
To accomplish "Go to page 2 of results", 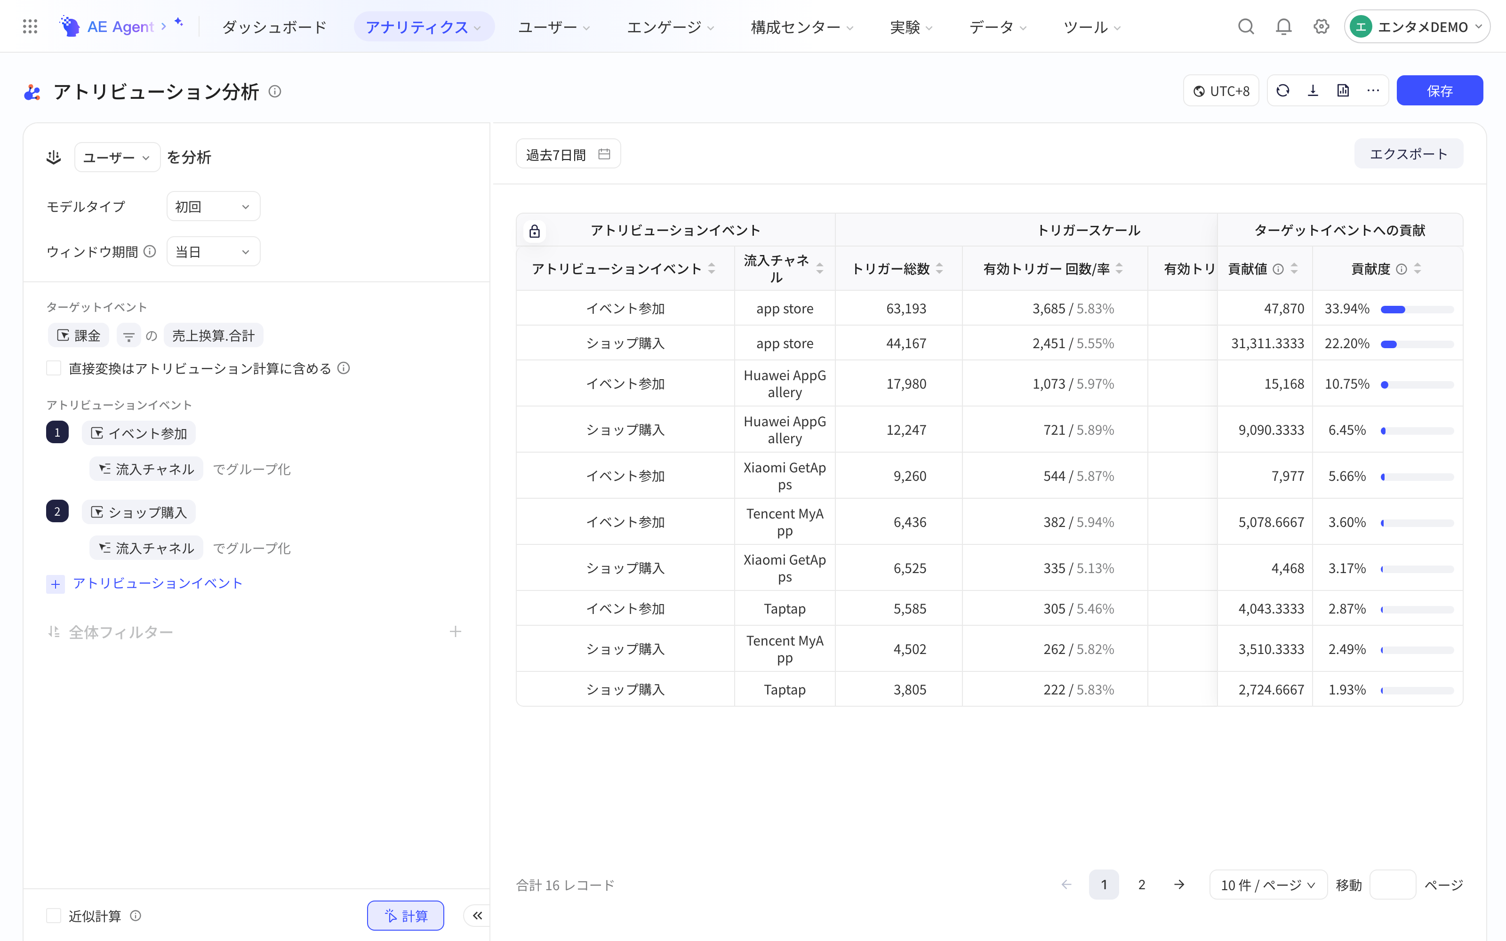I will coord(1141,885).
